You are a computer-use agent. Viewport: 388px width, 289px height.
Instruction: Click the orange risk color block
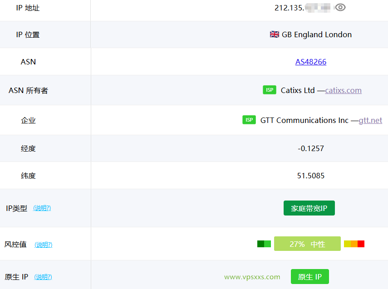pos(354,244)
